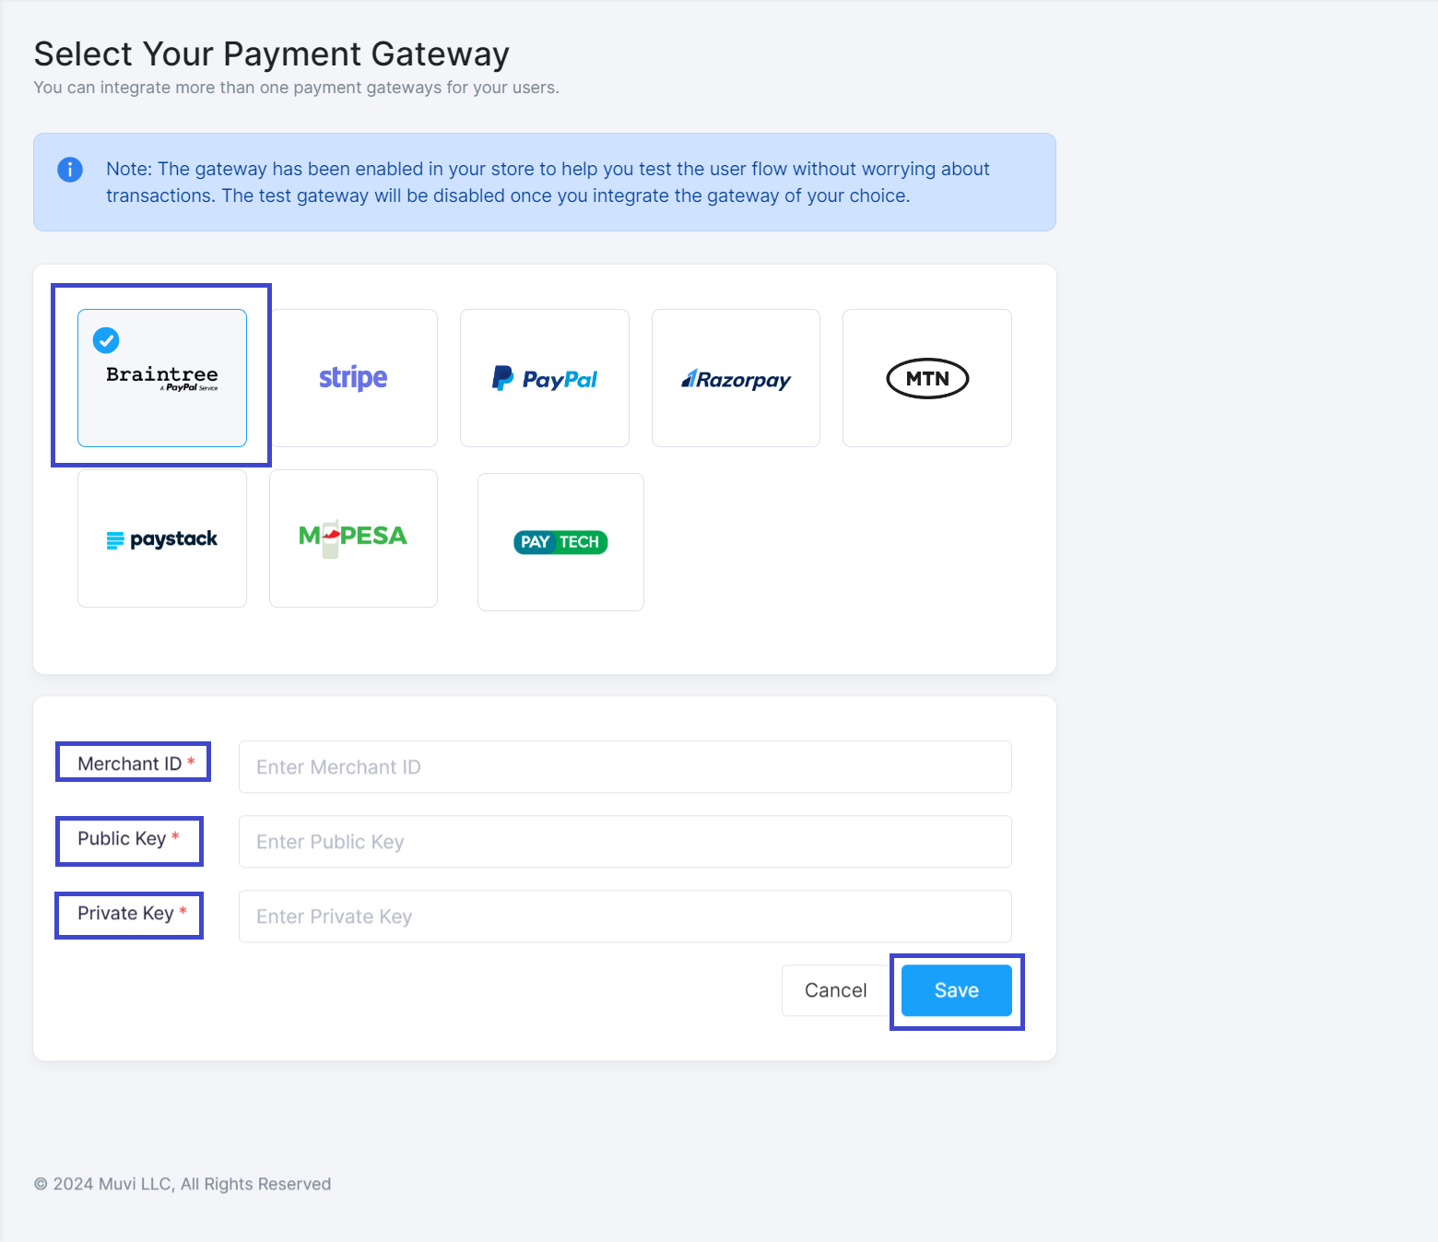Pick the Razorpay gateway logo
Image resolution: width=1438 pixels, height=1242 pixels.
tap(736, 379)
